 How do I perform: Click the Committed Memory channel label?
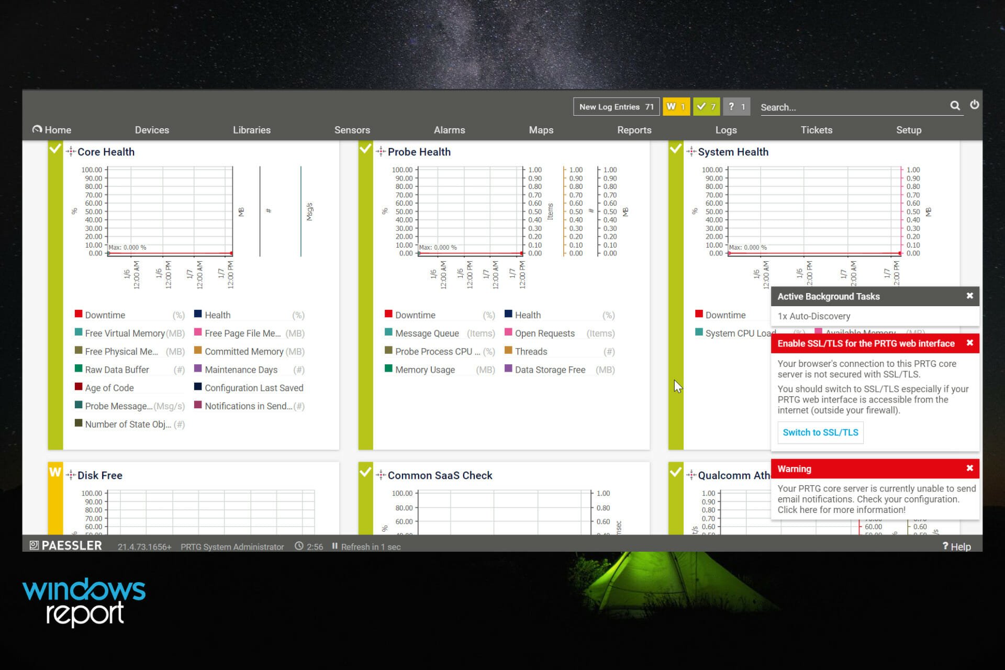[x=244, y=352]
